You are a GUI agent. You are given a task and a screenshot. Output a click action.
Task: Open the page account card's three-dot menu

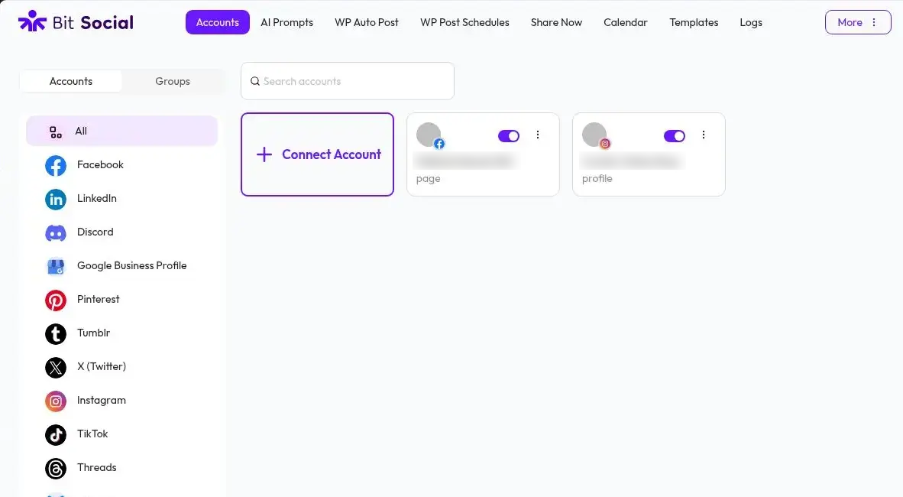click(538, 135)
